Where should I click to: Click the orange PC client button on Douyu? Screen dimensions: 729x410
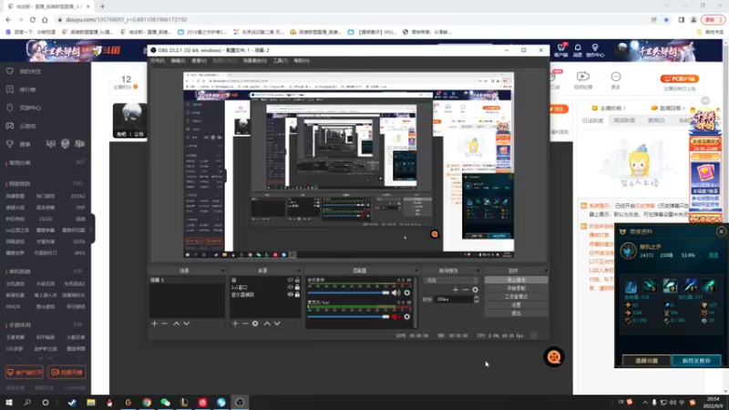679,79
